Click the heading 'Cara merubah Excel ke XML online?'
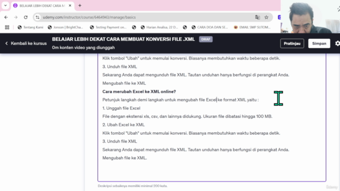The width and height of the screenshot is (340, 191). (x=139, y=92)
